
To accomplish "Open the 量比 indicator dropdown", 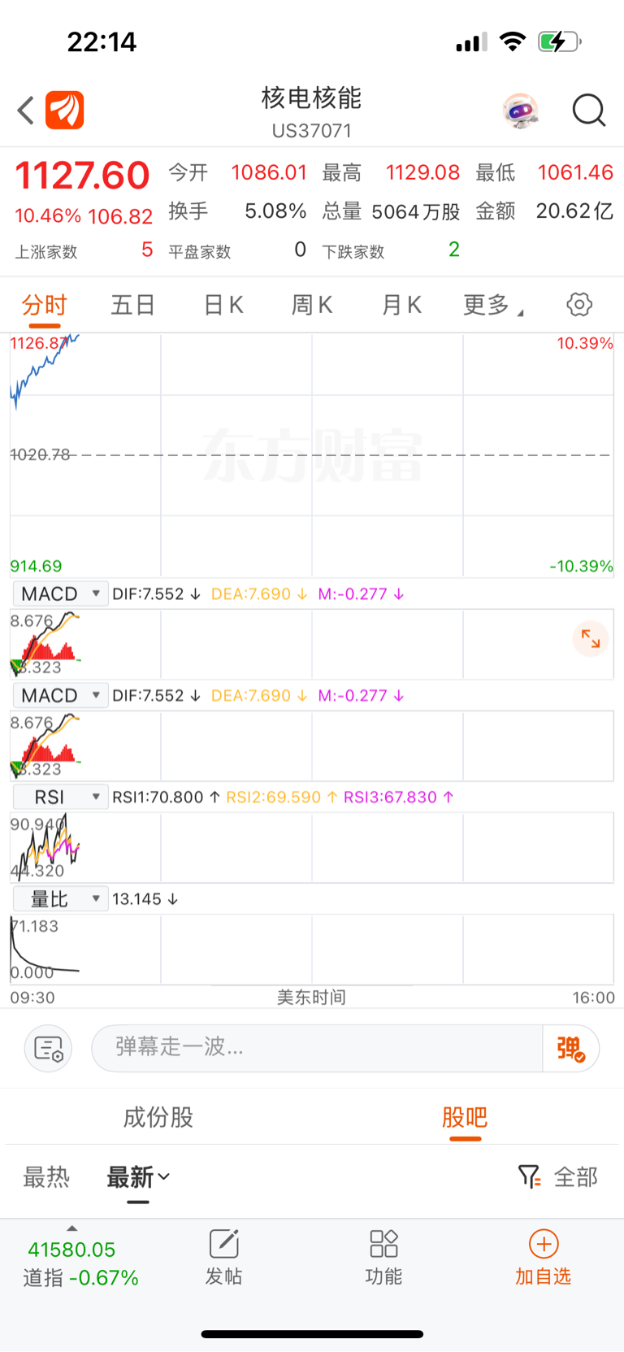I will 60,898.
